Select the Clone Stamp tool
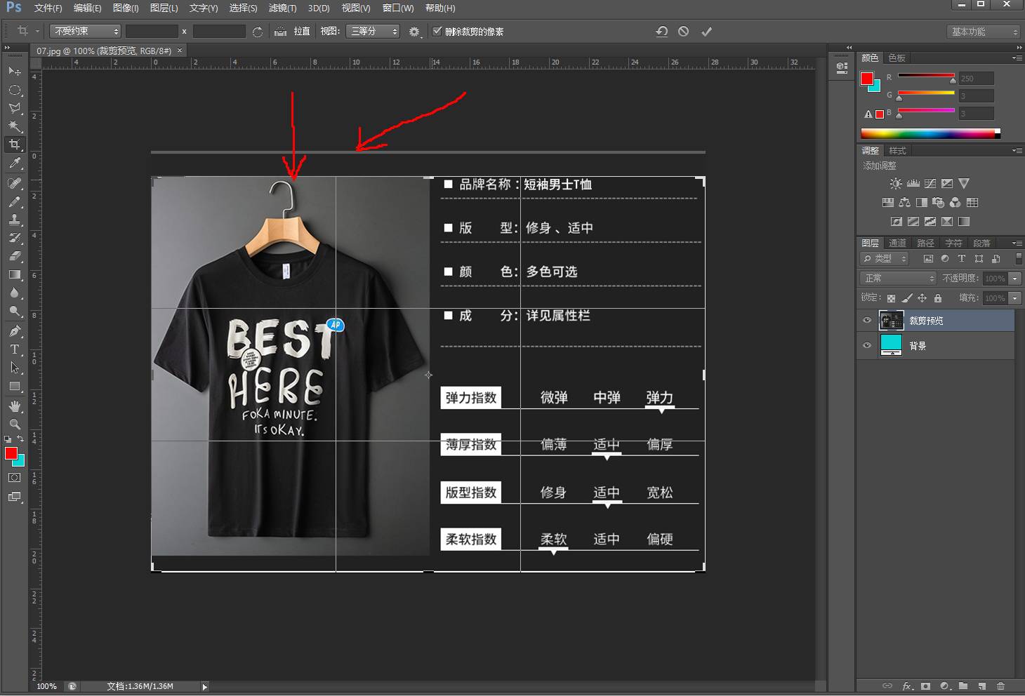The width and height of the screenshot is (1025, 696). (x=14, y=220)
